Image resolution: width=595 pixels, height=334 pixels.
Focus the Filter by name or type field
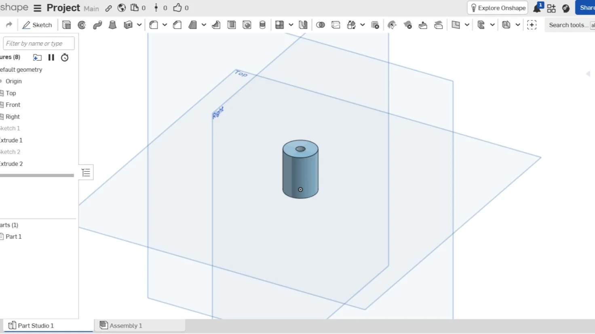39,44
